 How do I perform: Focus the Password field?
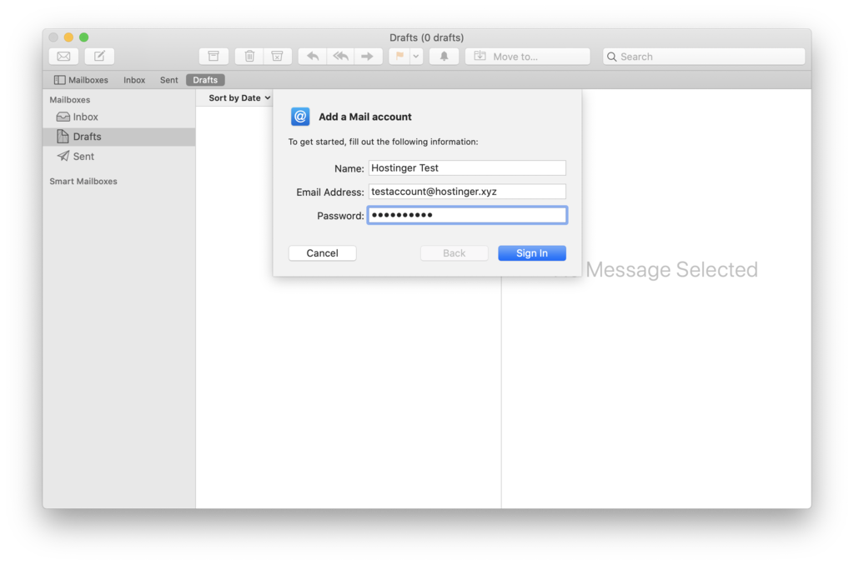tap(467, 215)
